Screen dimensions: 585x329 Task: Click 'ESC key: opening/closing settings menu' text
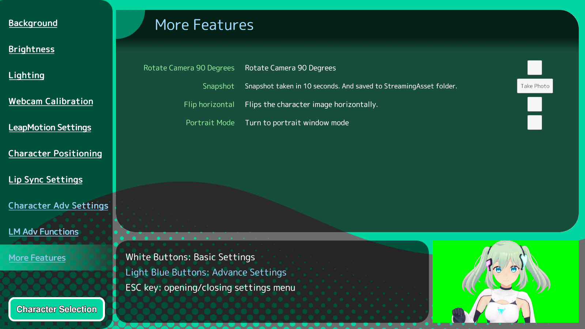coord(210,288)
